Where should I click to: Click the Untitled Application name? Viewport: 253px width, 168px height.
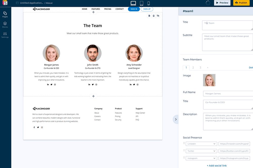[x=31, y=3]
